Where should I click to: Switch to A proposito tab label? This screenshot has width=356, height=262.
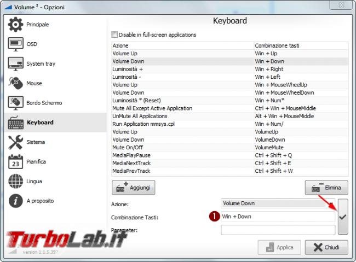(40, 201)
